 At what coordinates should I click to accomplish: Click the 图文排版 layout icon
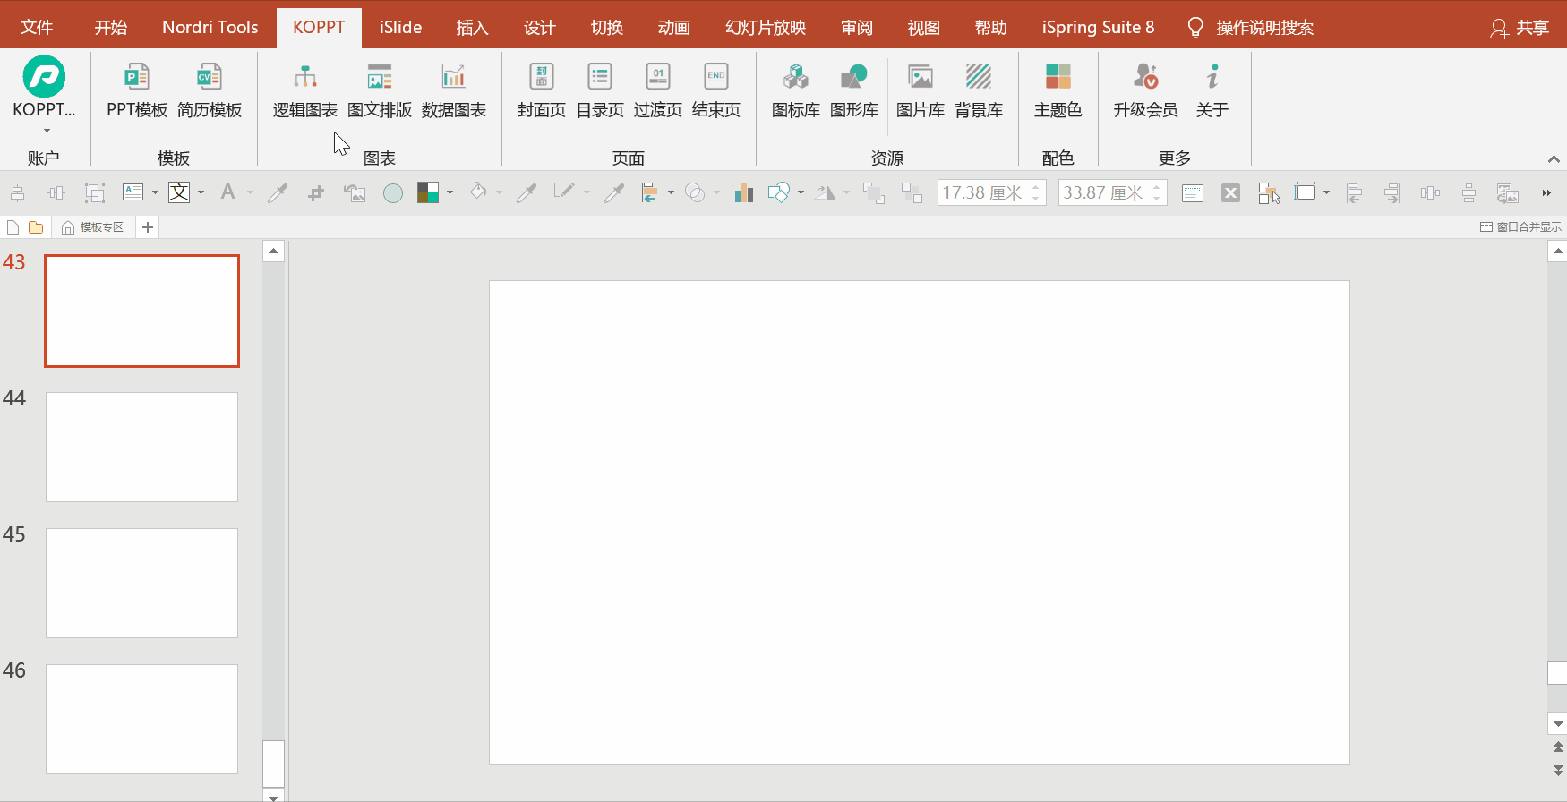click(x=379, y=90)
